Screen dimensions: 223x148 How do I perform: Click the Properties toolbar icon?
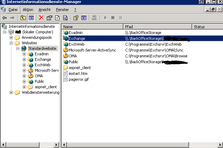pos(49,18)
